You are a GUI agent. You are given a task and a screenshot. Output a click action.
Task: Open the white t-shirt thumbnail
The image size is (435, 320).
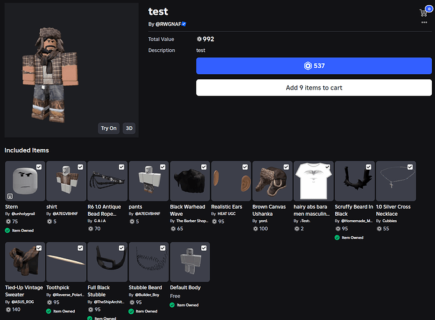click(314, 181)
